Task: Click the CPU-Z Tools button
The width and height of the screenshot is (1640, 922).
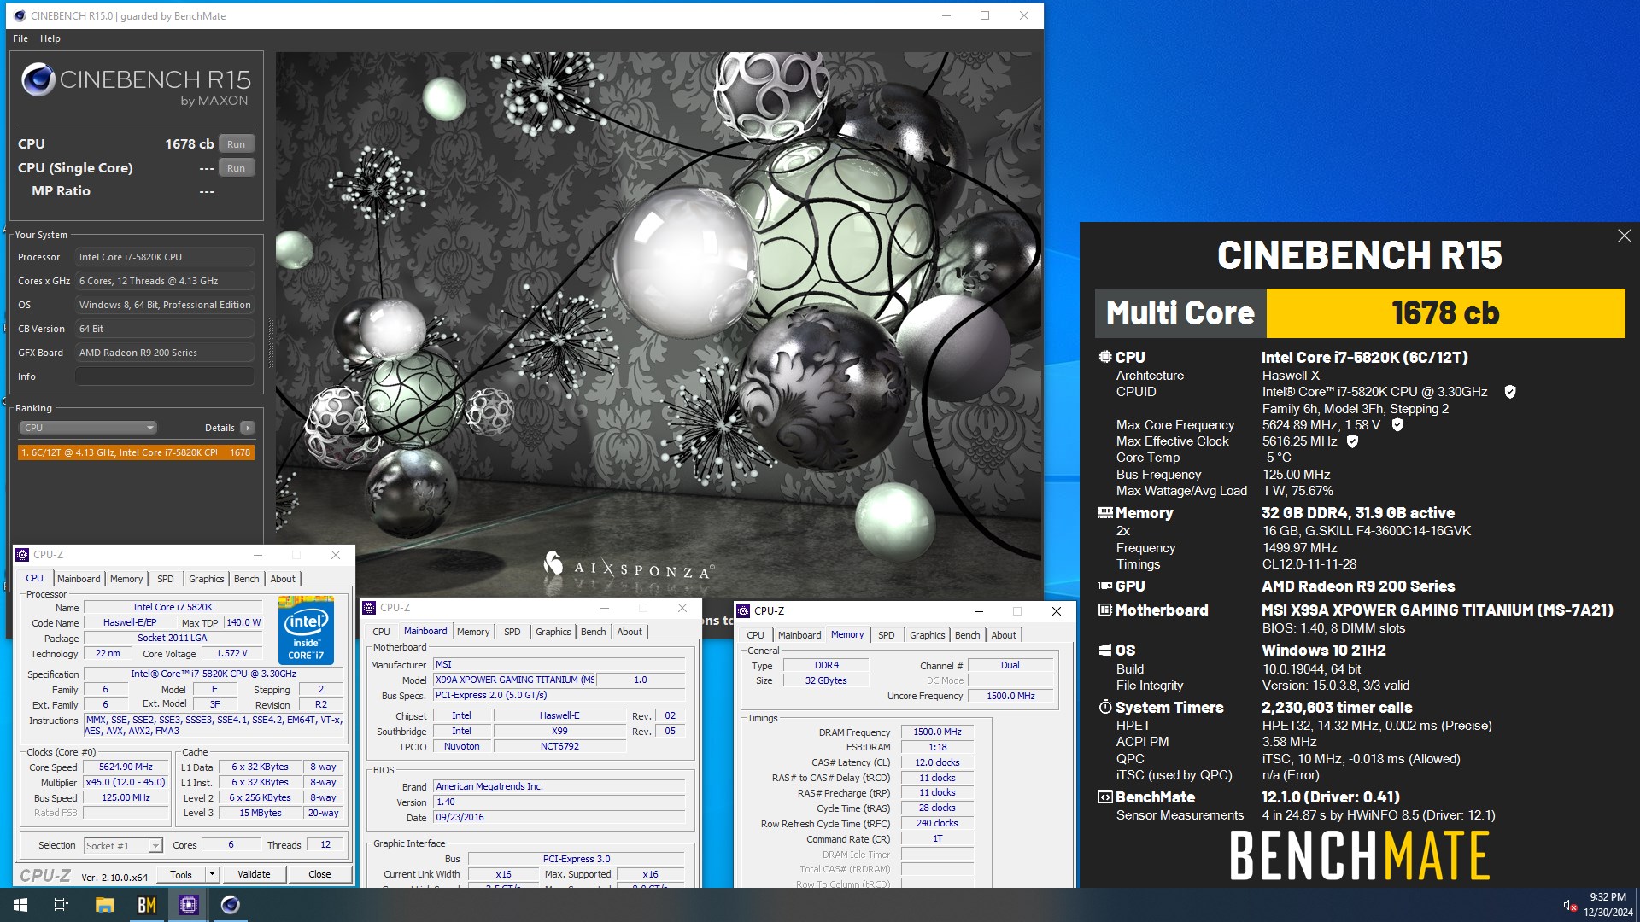Action: click(181, 874)
